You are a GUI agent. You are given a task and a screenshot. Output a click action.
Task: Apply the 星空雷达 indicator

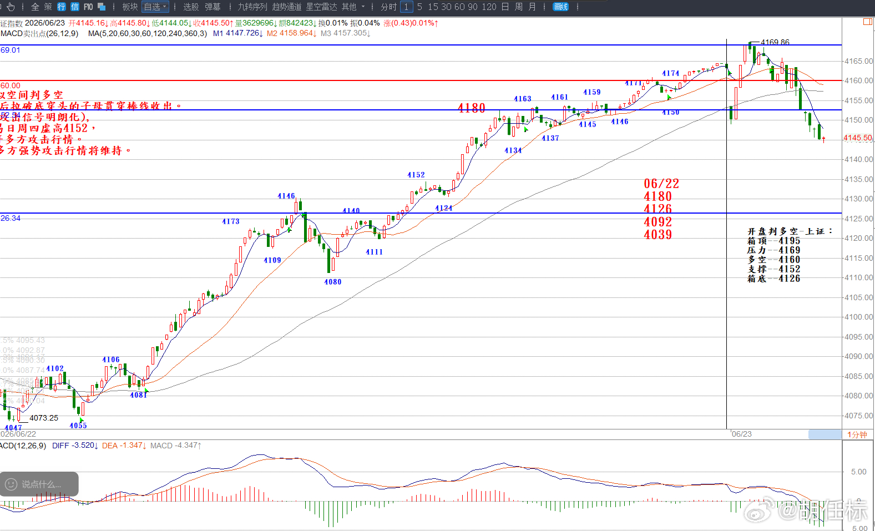(321, 7)
